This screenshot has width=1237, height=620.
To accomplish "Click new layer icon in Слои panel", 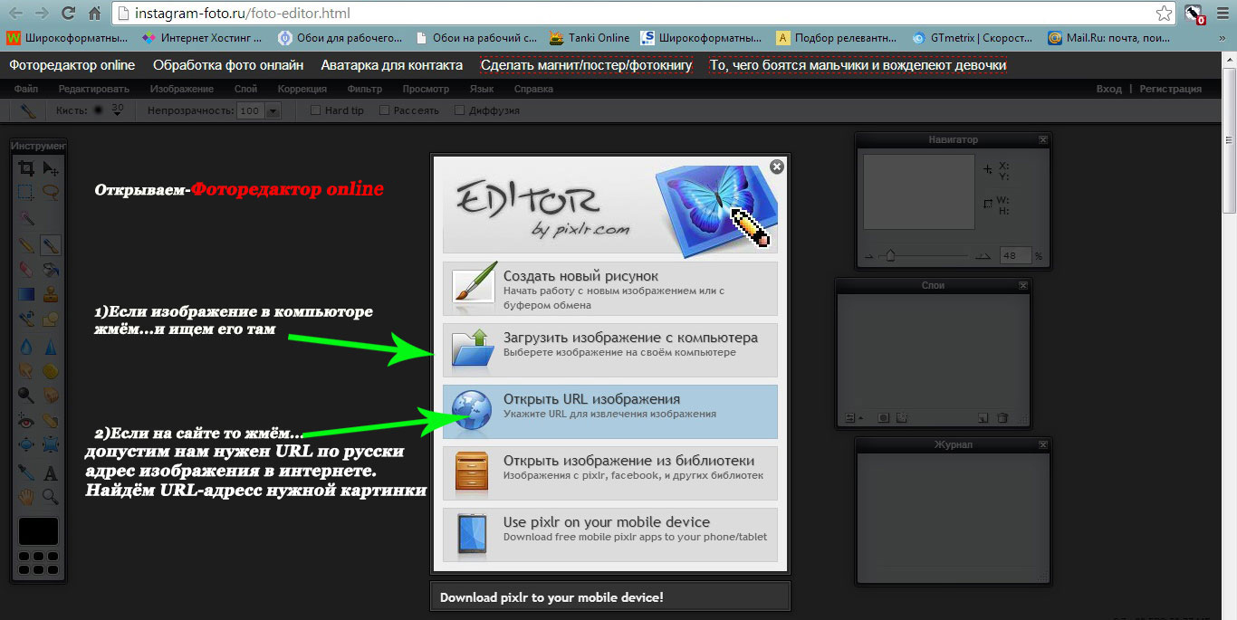I will pyautogui.click(x=983, y=418).
